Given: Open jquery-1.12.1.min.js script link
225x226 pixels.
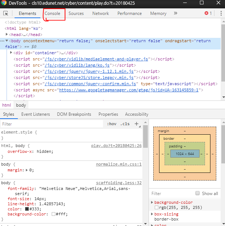Looking at the screenshot, I should point(89,71).
